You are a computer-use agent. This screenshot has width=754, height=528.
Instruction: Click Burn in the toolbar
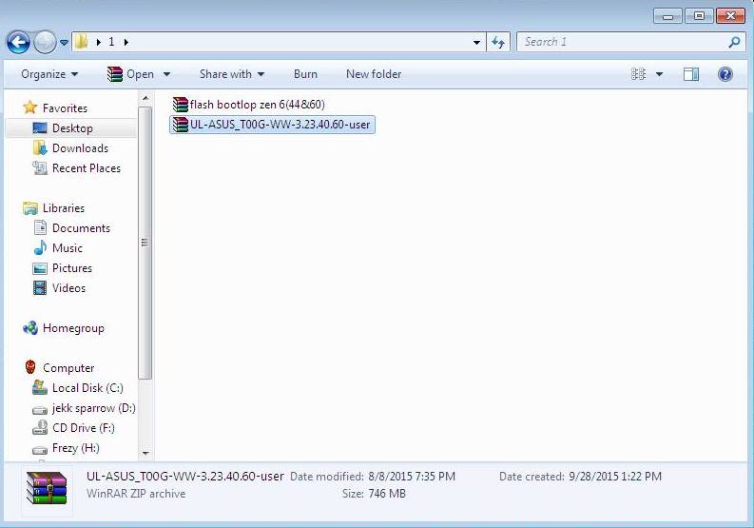[305, 74]
